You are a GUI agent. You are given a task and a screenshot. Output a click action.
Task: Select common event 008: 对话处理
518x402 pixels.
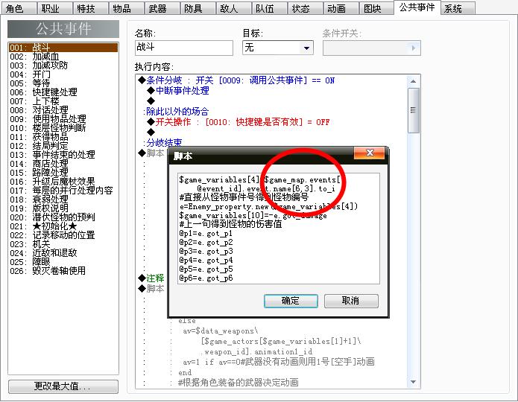click(x=63, y=110)
